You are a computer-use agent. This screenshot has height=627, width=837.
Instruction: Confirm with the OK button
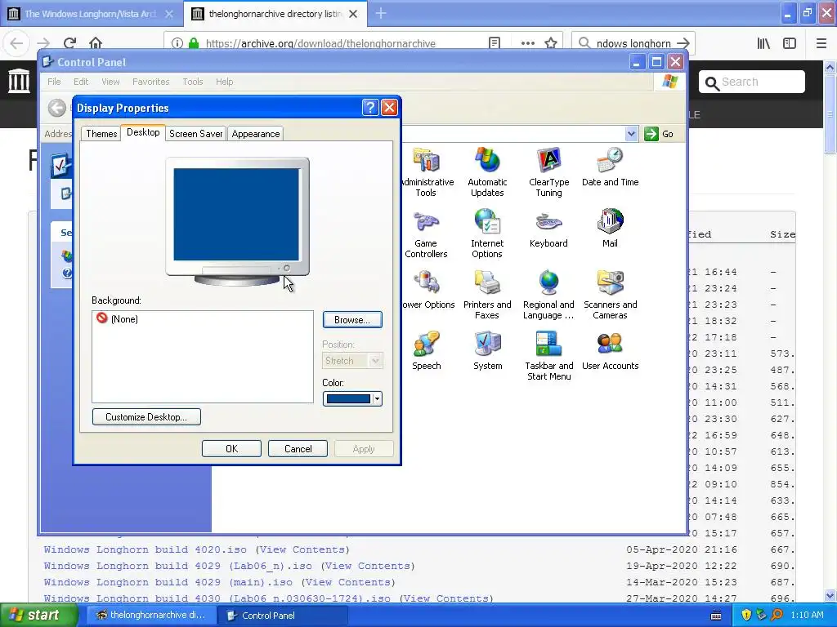click(x=231, y=449)
